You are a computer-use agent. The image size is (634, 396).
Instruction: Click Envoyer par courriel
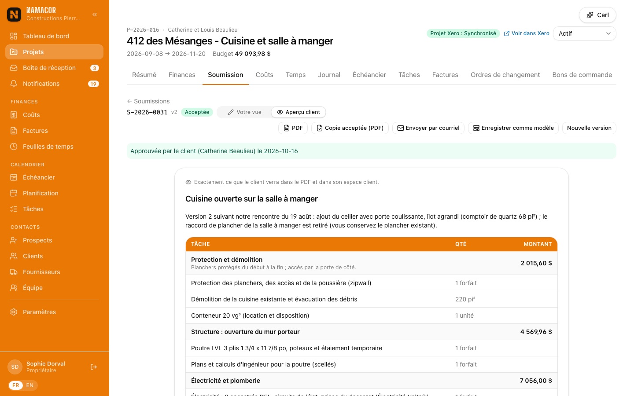click(x=428, y=128)
